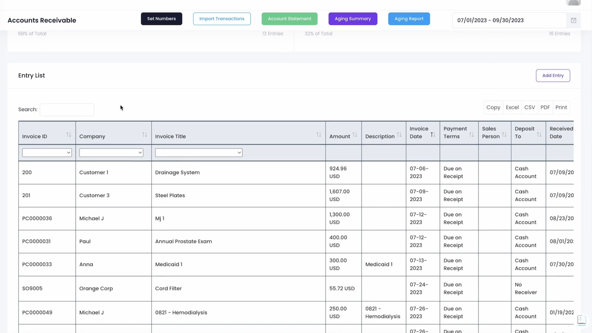Sort by Invoice Title column arrows
The image size is (592, 333).
click(x=318, y=135)
